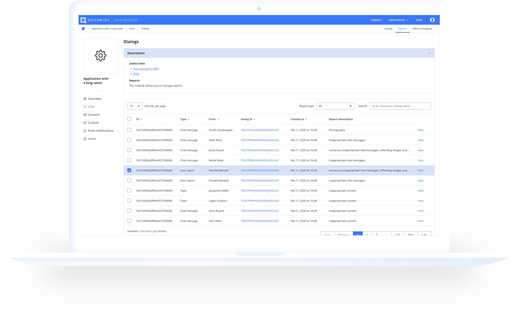Switch to the Offline messaging tab
This screenshot has height=319, width=519.
[422, 29]
